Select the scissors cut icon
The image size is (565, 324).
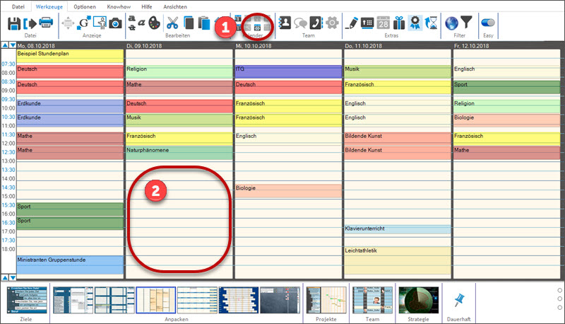[x=172, y=23]
